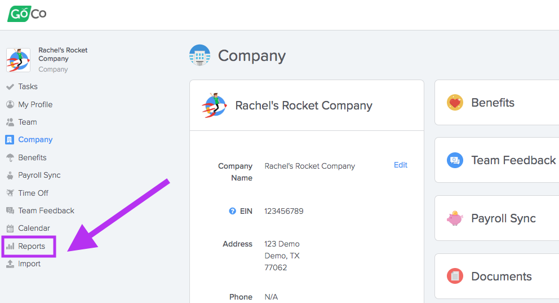The image size is (559, 303).
Task: Open the Benefits card
Action: tap(497, 103)
